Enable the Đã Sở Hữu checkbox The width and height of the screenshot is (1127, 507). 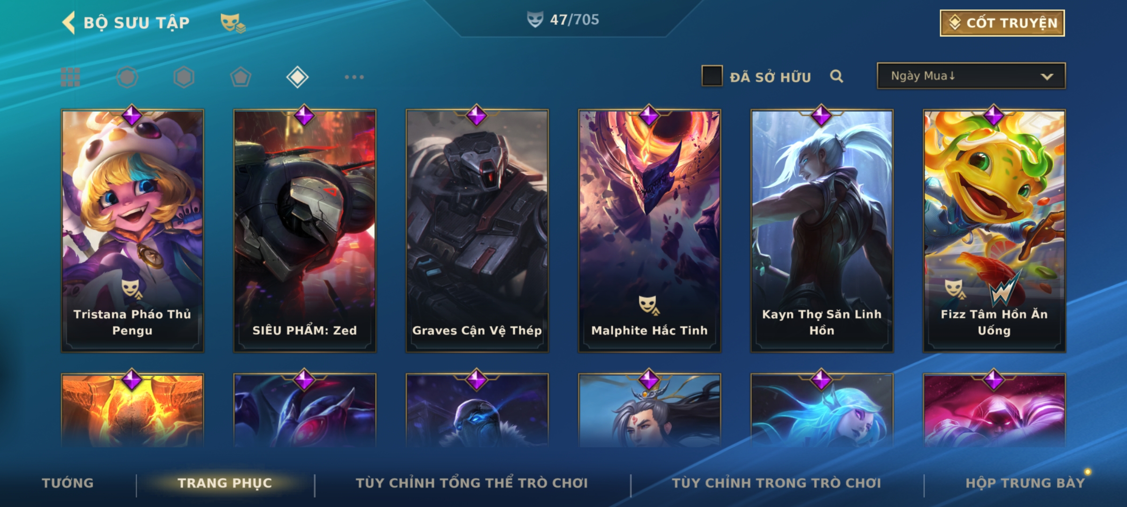coord(712,76)
